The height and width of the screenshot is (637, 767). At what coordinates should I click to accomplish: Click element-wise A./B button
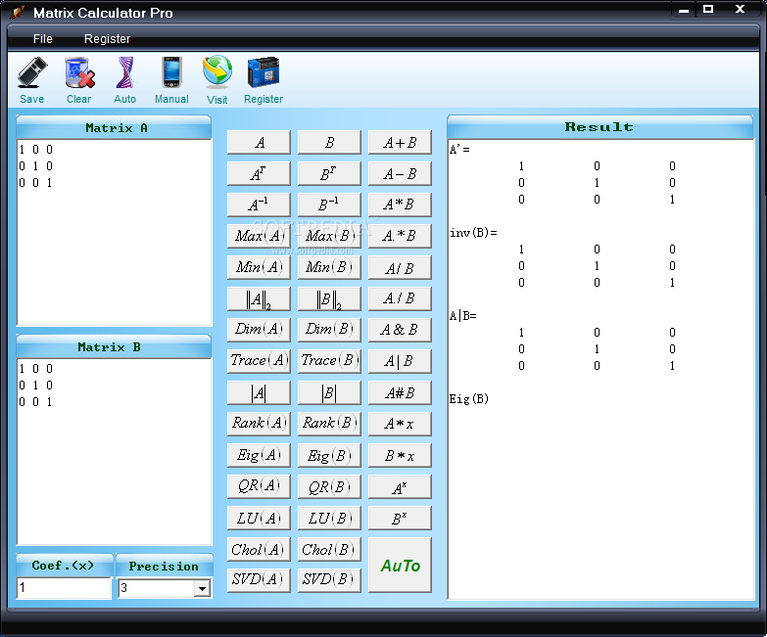[x=400, y=298]
